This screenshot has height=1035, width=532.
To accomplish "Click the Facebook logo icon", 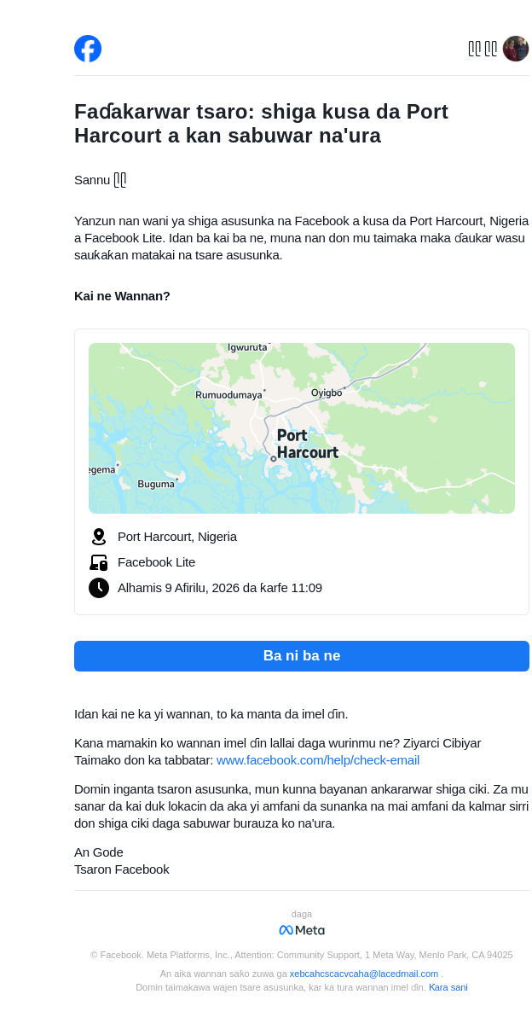I will (x=88, y=49).
